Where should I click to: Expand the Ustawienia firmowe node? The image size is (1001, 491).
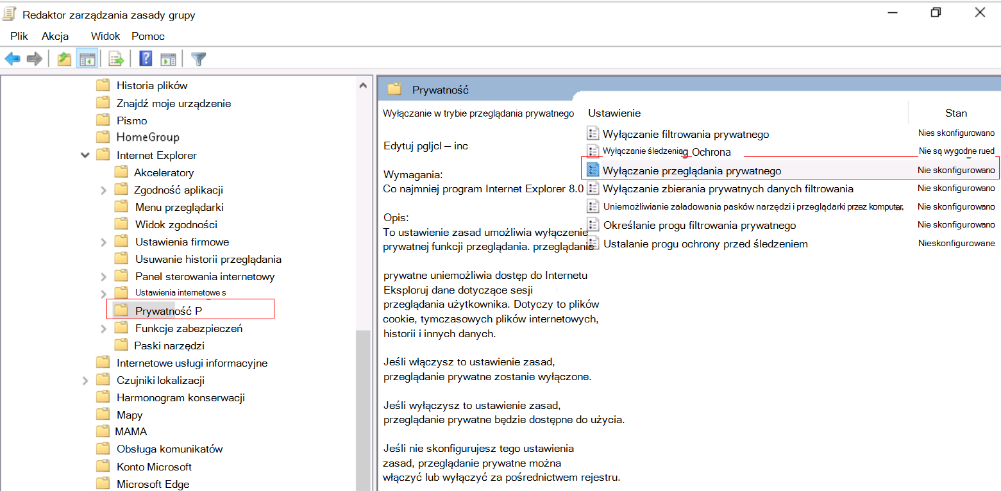[x=104, y=242]
